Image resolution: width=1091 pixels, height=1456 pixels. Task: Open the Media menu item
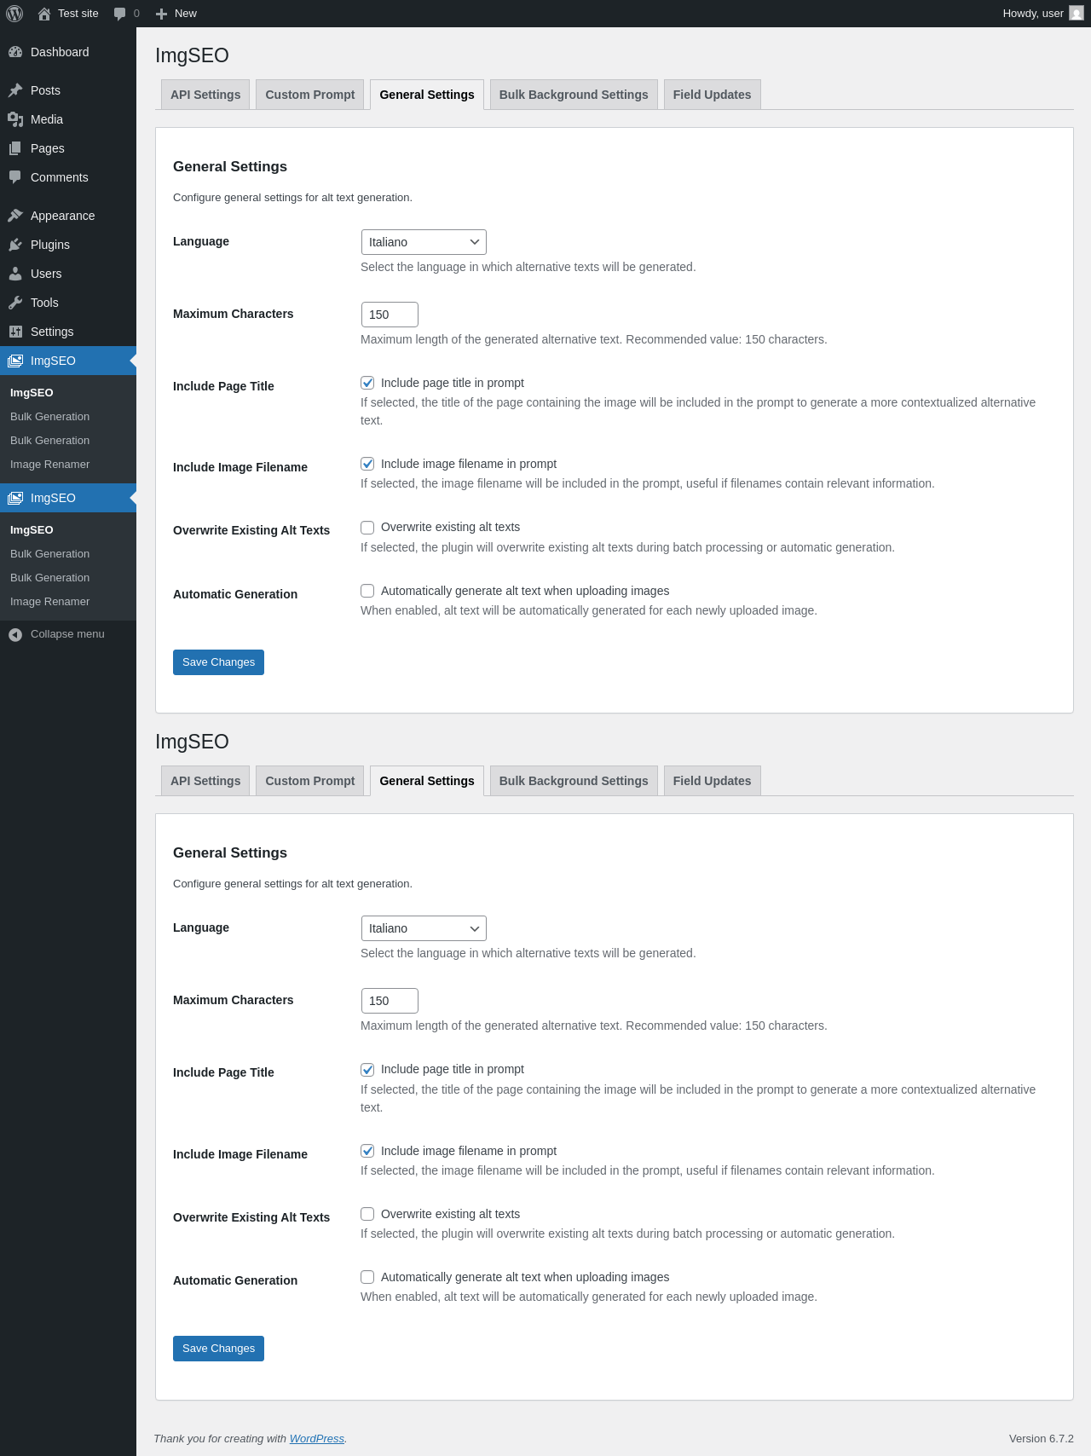68,119
